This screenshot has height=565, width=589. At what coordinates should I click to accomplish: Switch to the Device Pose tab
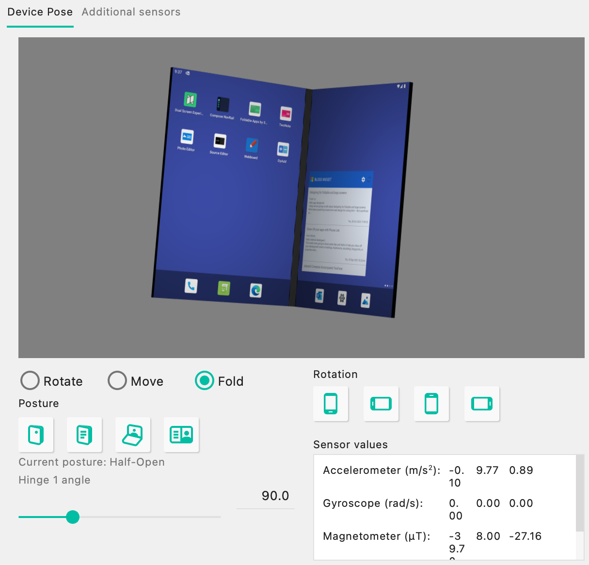coord(40,12)
